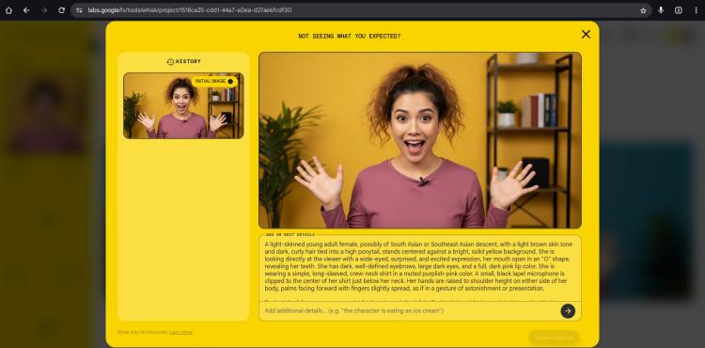Click the arrow submit button beside details input

click(568, 310)
